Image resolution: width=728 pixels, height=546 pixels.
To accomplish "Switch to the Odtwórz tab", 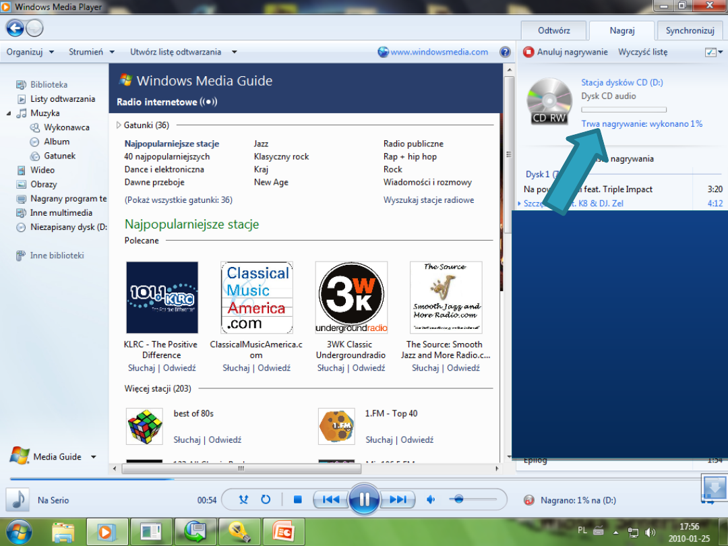I will [x=553, y=30].
